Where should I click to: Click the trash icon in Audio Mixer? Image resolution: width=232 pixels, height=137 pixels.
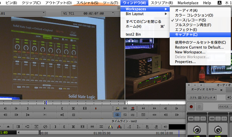coord(199,107)
